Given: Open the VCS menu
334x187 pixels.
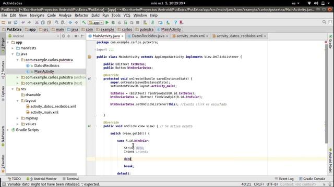Looking at the screenshot, I should [x=127, y=15].
